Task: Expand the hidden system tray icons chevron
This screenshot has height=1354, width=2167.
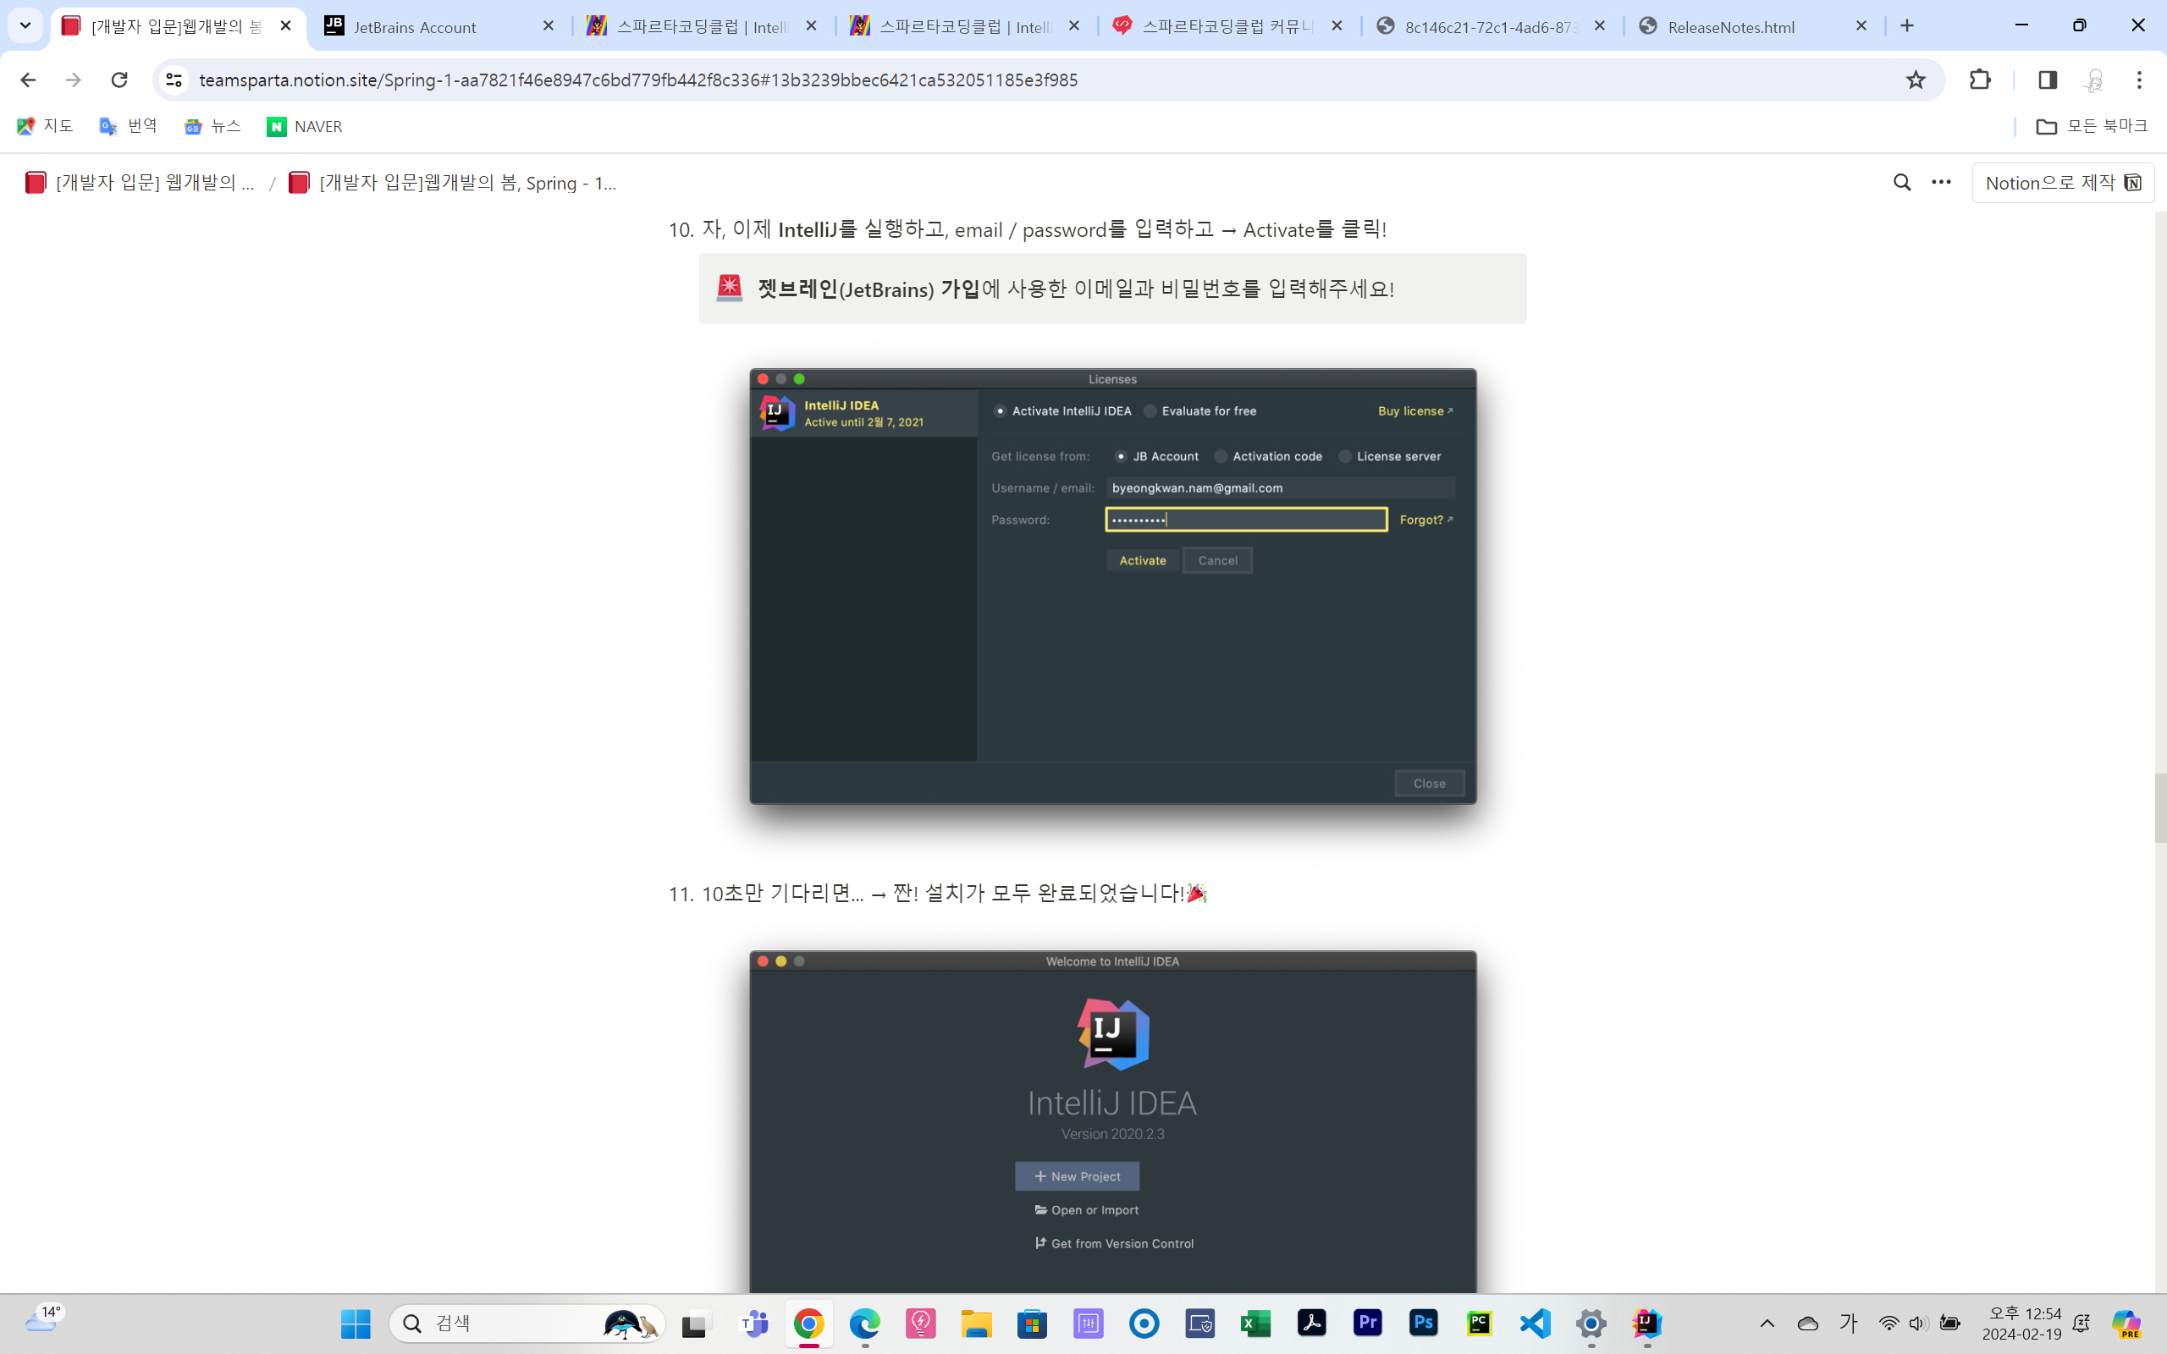Action: (x=1767, y=1324)
